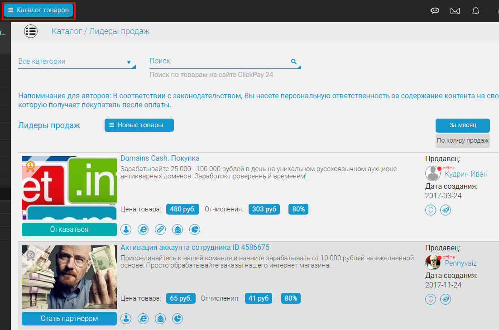Open the 'Каталог товаров' menu button
This screenshot has width=499, height=330.
pos(38,10)
